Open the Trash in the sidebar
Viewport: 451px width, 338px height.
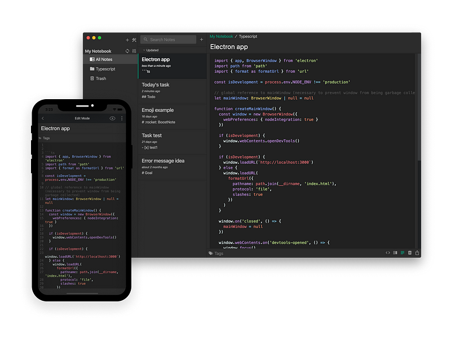110,78
